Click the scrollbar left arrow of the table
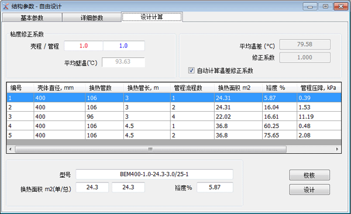351x214 pixels. point(11,149)
